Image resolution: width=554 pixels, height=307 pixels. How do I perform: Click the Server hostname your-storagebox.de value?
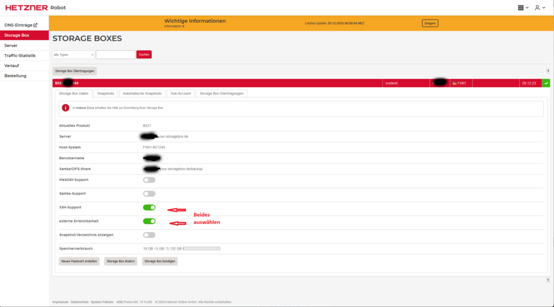[166, 137]
